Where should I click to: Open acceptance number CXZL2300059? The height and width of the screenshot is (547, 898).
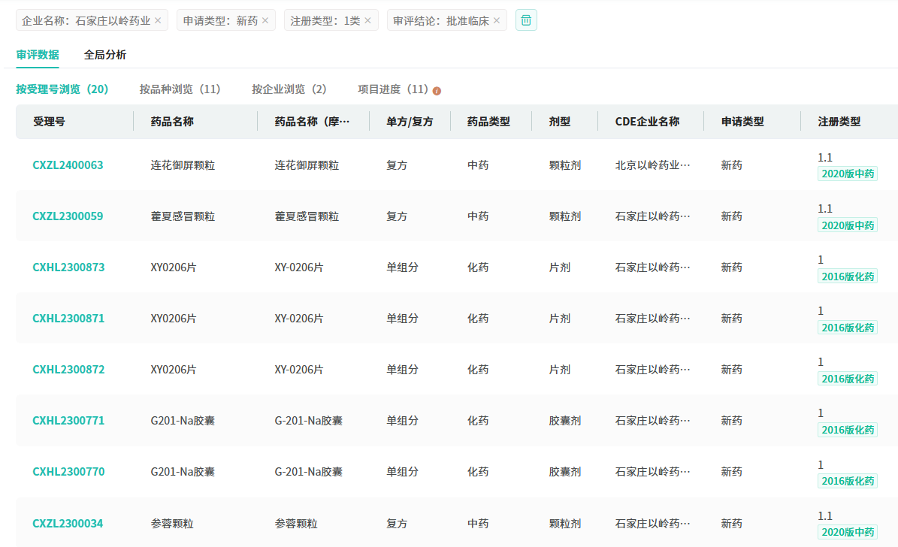point(68,216)
